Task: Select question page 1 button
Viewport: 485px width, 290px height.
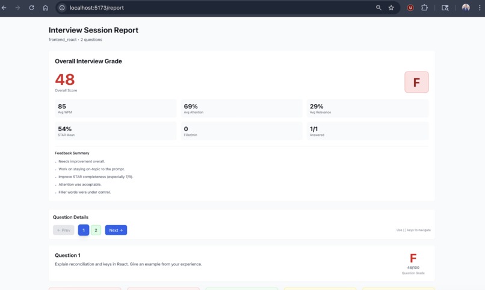Action: pyautogui.click(x=84, y=230)
